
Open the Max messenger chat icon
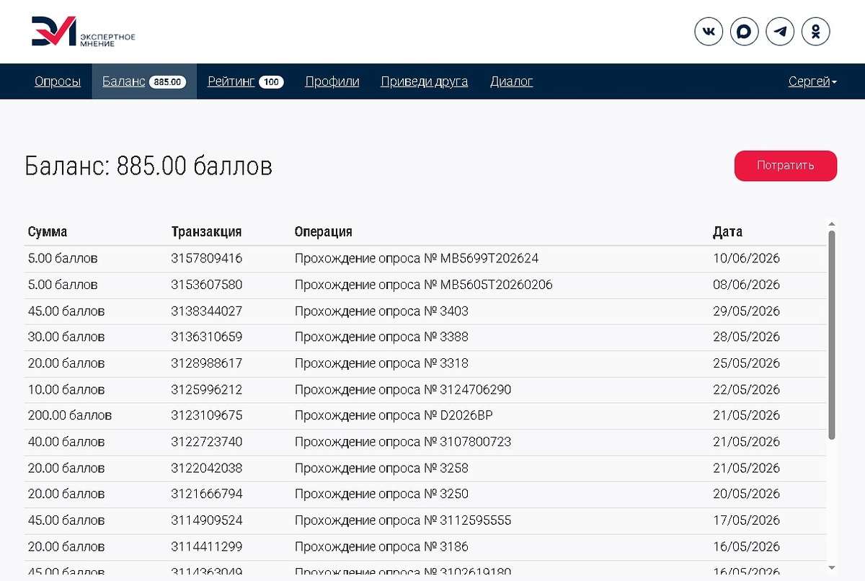pyautogui.click(x=745, y=32)
